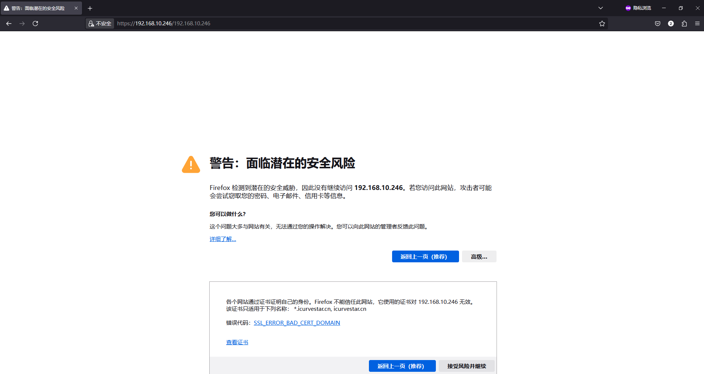Toggle advanced details with 高级... button
This screenshot has width=704, height=374.
pos(479,256)
